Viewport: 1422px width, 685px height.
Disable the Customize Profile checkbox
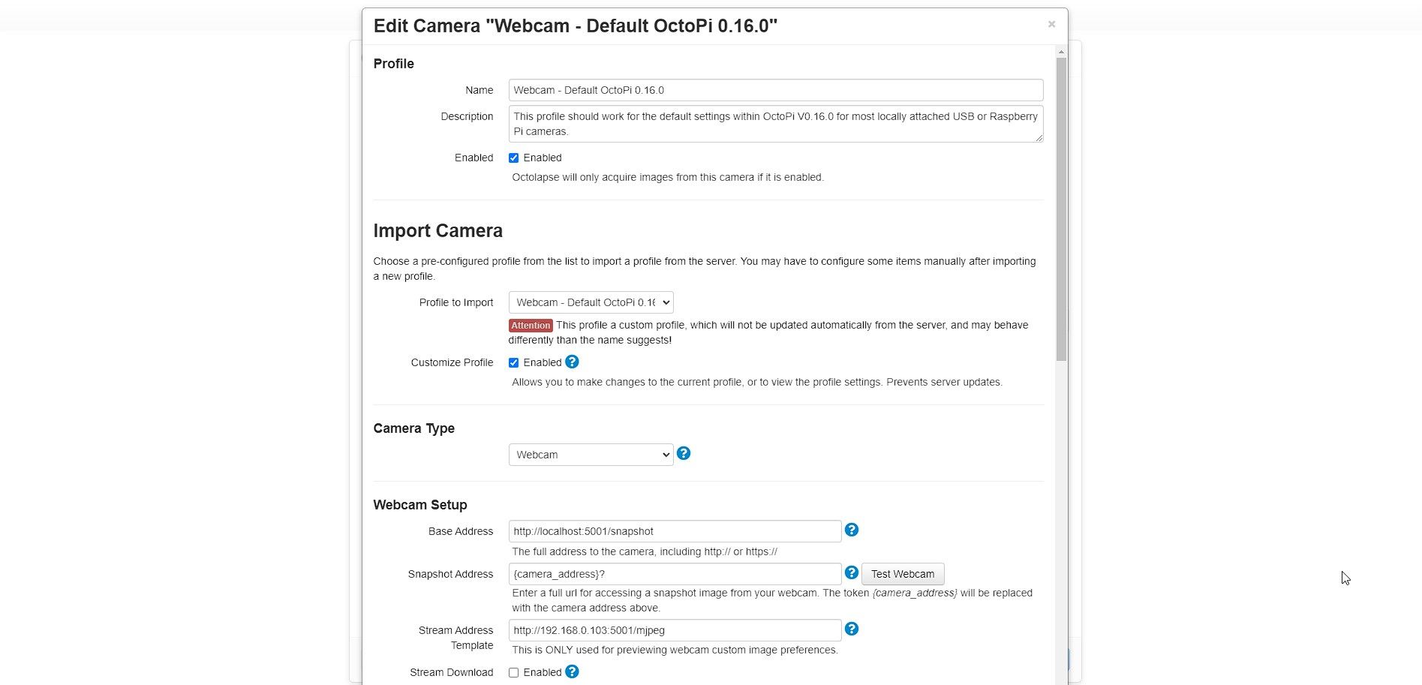click(x=514, y=362)
